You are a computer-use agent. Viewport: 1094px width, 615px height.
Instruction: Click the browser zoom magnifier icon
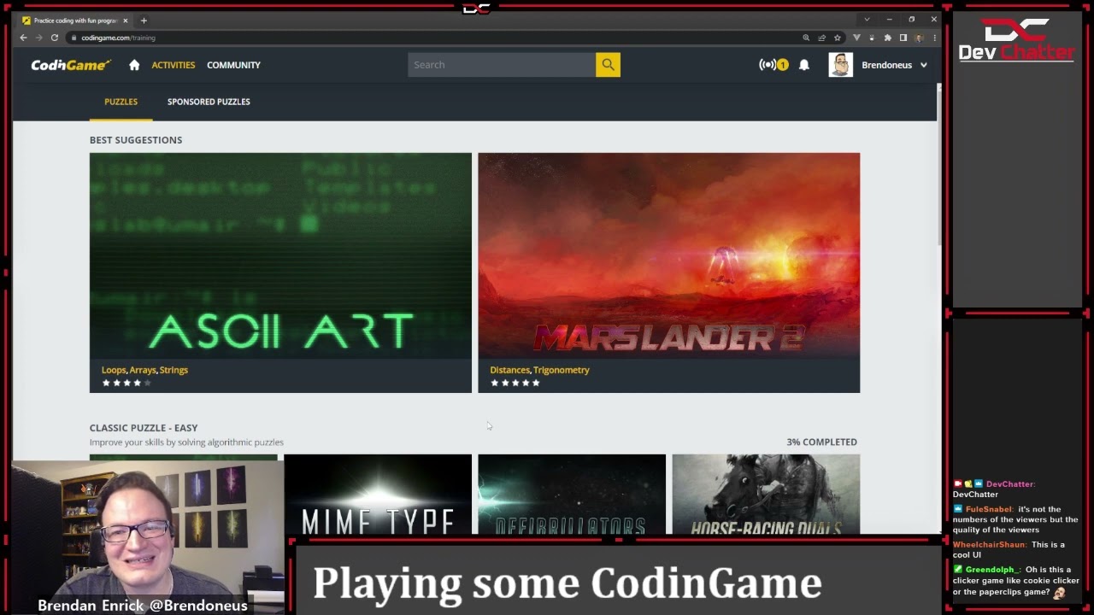tap(806, 38)
